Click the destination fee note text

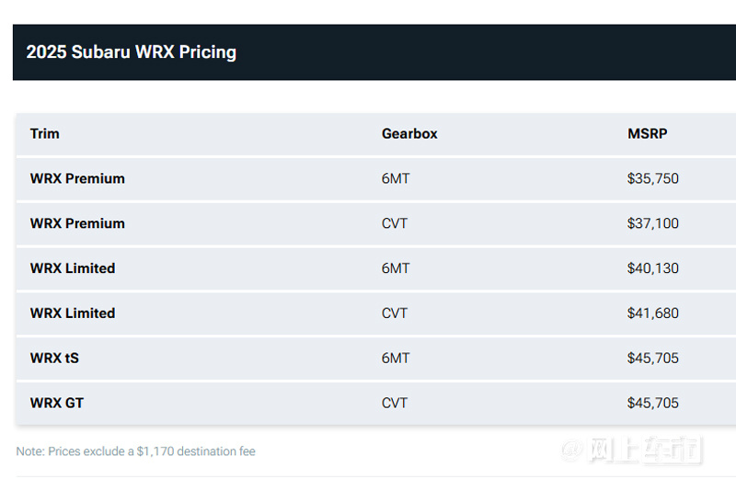click(135, 451)
